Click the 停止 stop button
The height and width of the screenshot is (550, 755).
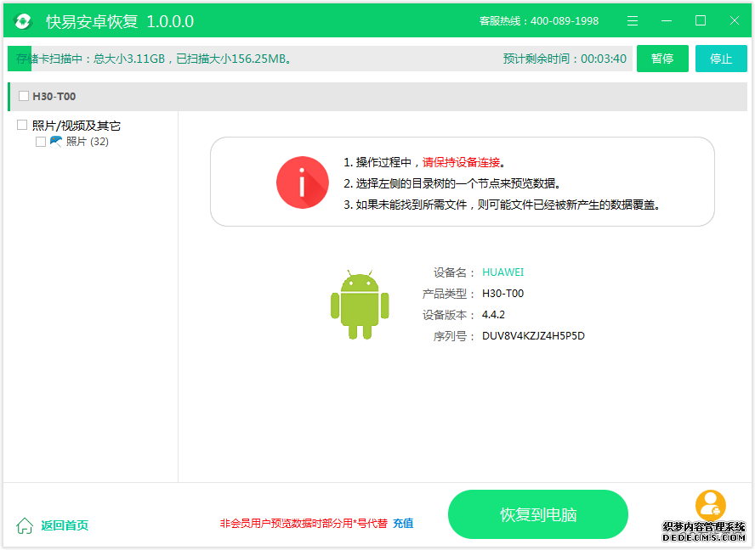[x=721, y=59]
